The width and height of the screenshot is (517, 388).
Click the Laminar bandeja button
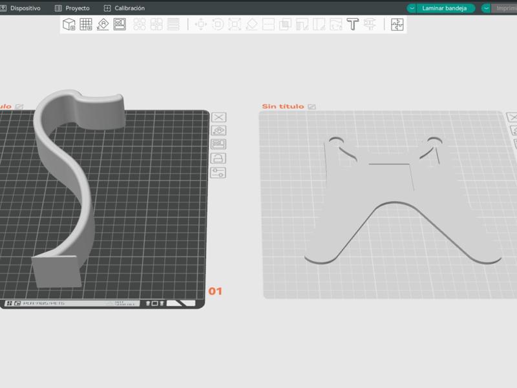(445, 8)
